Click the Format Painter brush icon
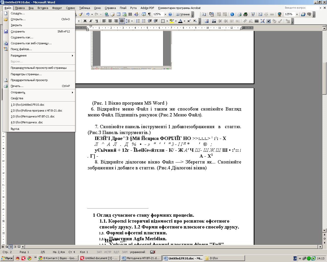 coord(80,14)
